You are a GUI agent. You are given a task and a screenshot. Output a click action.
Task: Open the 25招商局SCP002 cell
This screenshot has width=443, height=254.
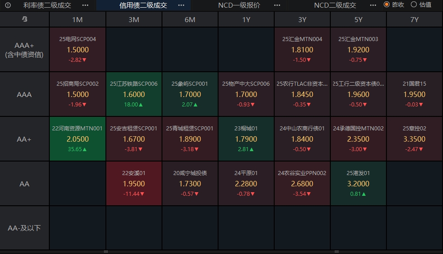pyautogui.click(x=77, y=94)
